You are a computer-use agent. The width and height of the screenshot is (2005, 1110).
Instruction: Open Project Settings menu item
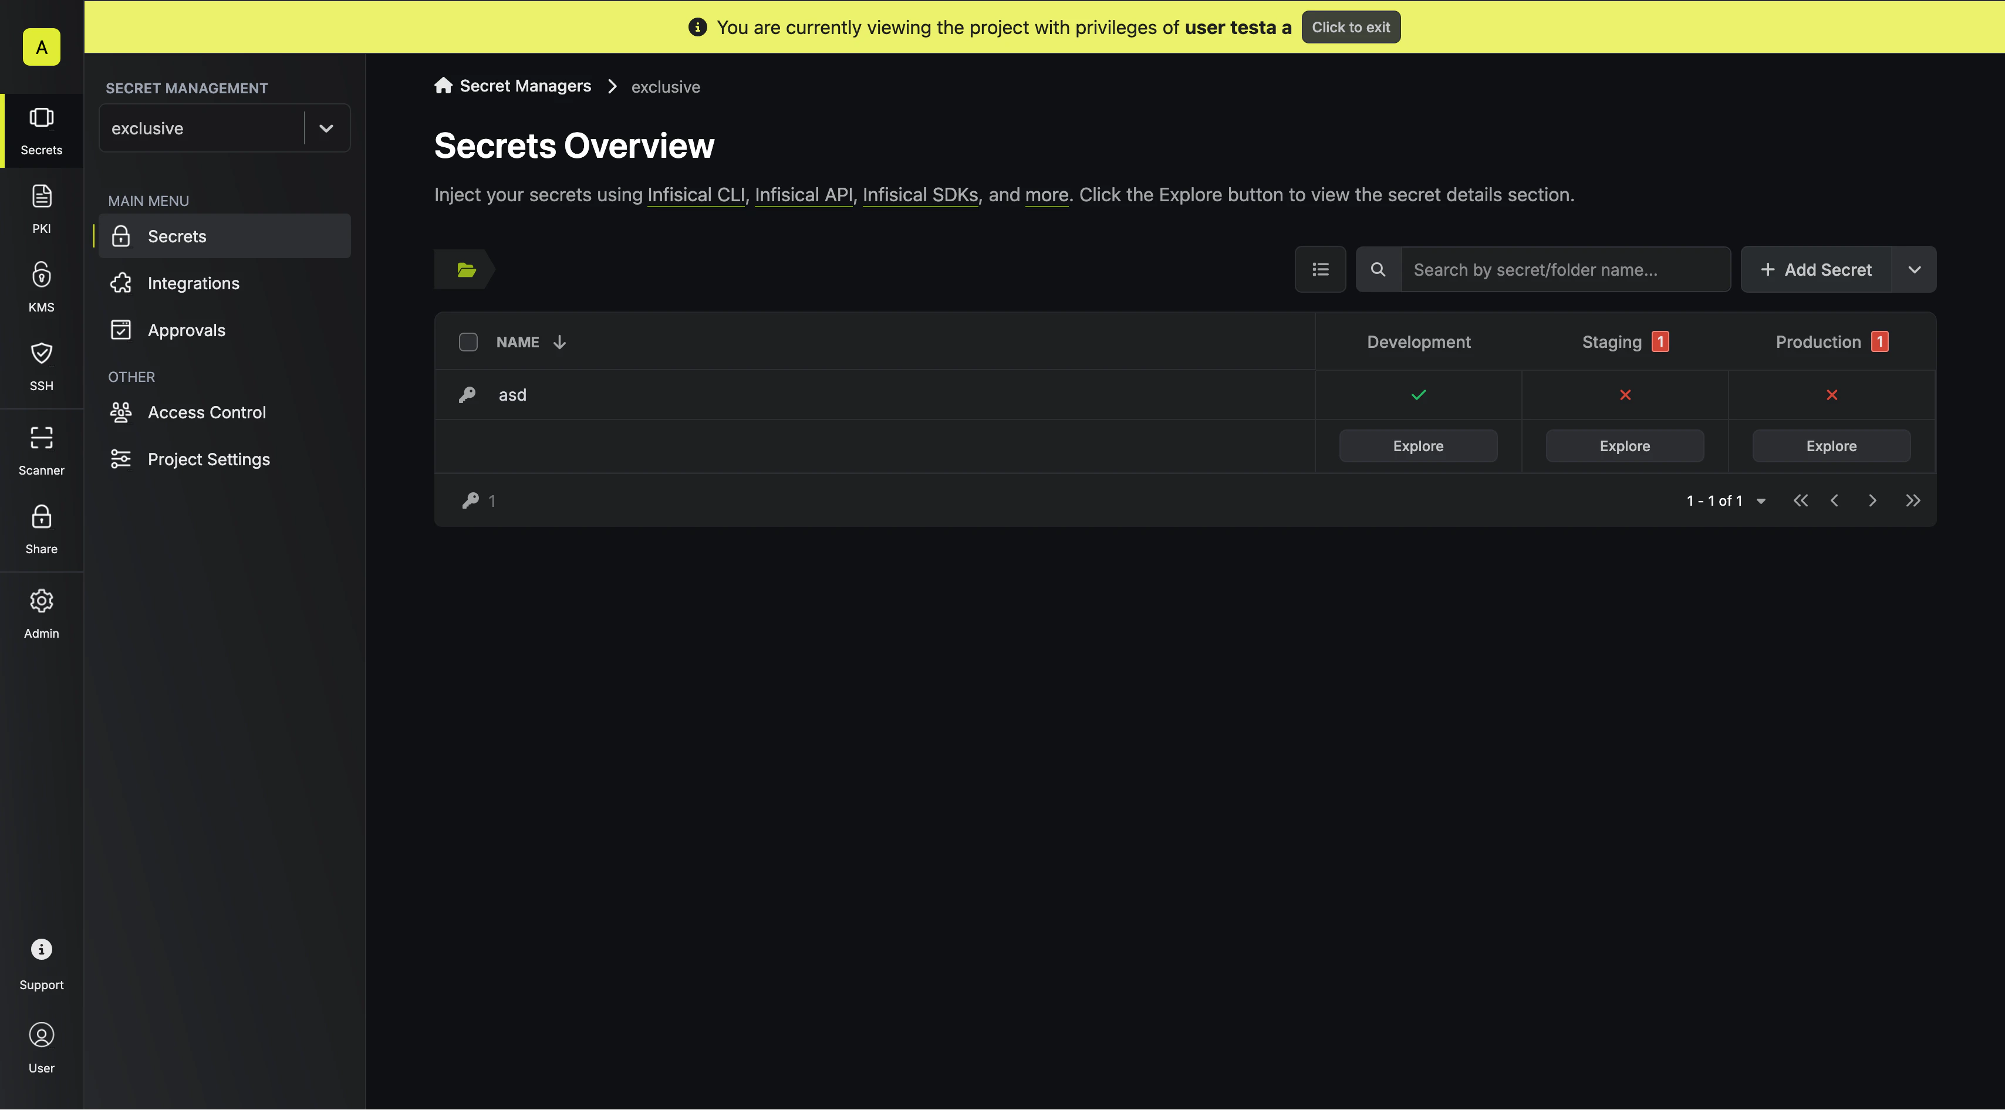[224, 460]
